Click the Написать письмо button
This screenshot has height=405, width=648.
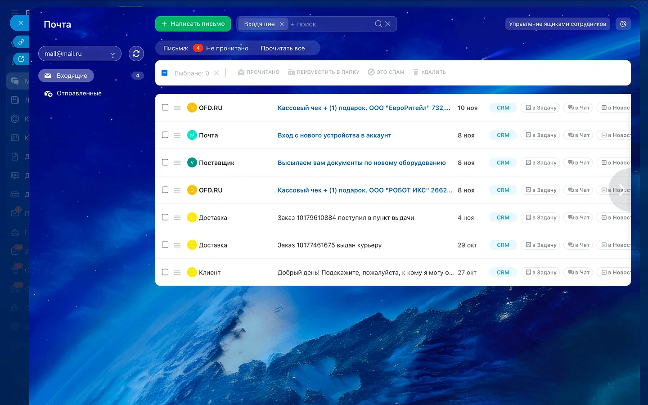point(193,24)
